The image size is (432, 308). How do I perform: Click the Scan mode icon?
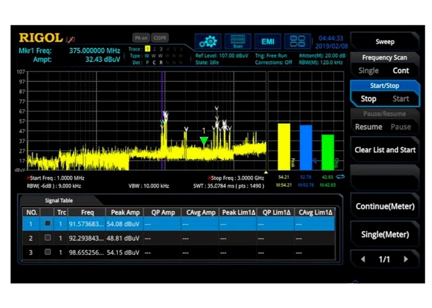(238, 41)
